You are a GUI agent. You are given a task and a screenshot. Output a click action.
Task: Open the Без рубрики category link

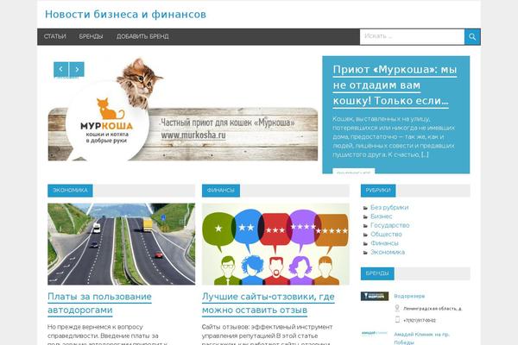click(x=389, y=208)
